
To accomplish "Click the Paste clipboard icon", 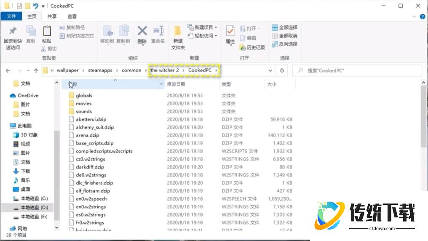I will tap(47, 31).
